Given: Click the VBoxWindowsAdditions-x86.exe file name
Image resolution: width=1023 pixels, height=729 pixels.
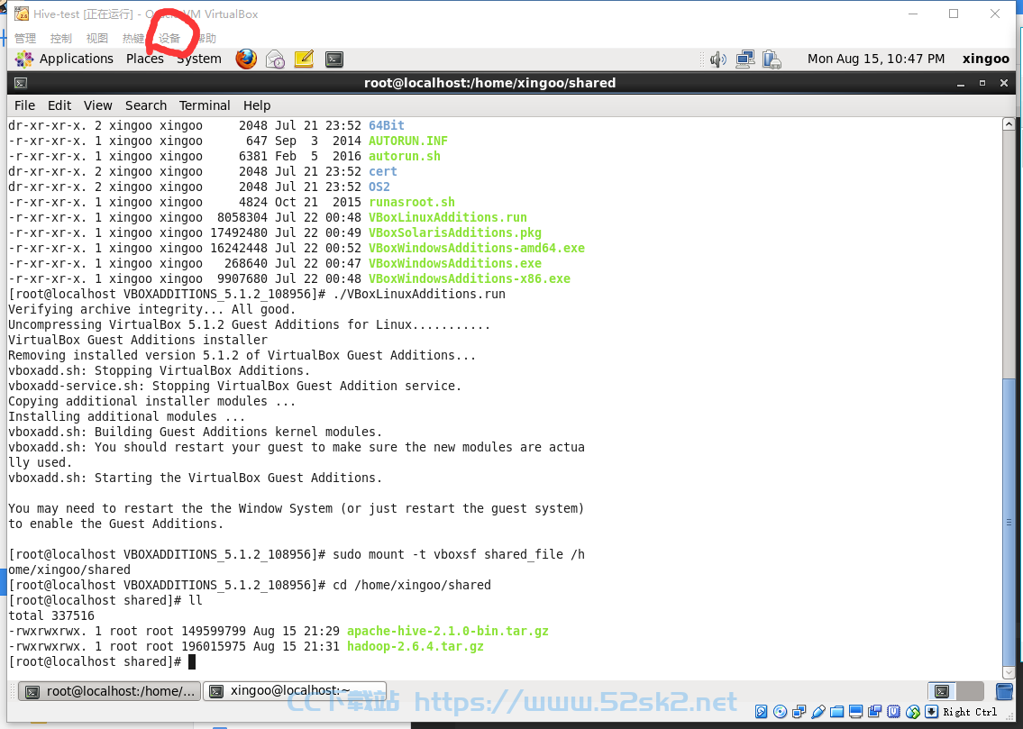Looking at the screenshot, I should (469, 278).
